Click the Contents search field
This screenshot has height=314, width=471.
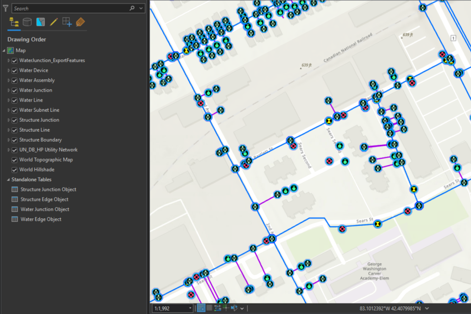69,8
